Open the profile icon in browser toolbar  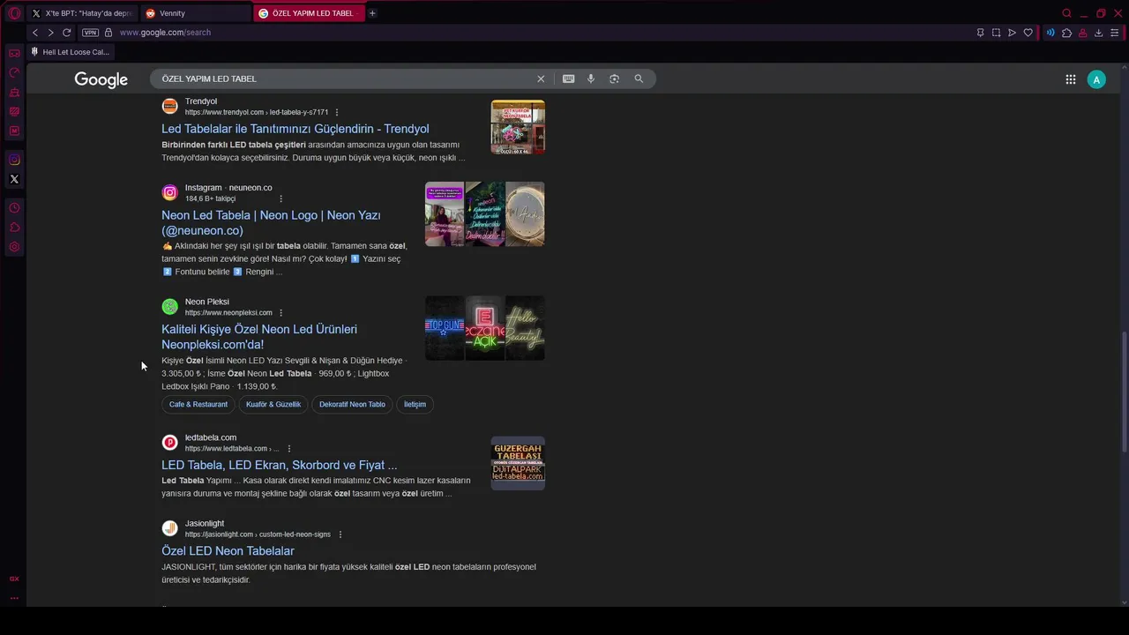(1082, 33)
